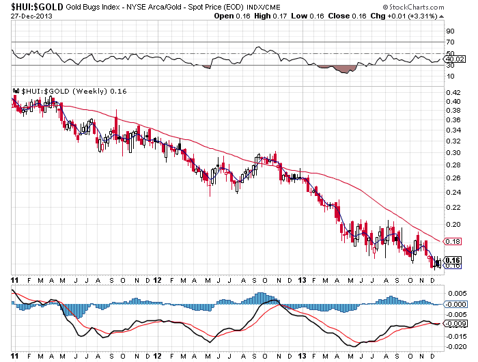The image size is (478, 362).
Task: Click the $HUI:$GOLD (Weekly) 0.16 legend text
Action: click(74, 91)
